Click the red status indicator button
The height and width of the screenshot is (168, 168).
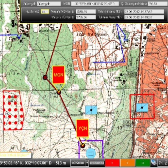tap(112, 163)
